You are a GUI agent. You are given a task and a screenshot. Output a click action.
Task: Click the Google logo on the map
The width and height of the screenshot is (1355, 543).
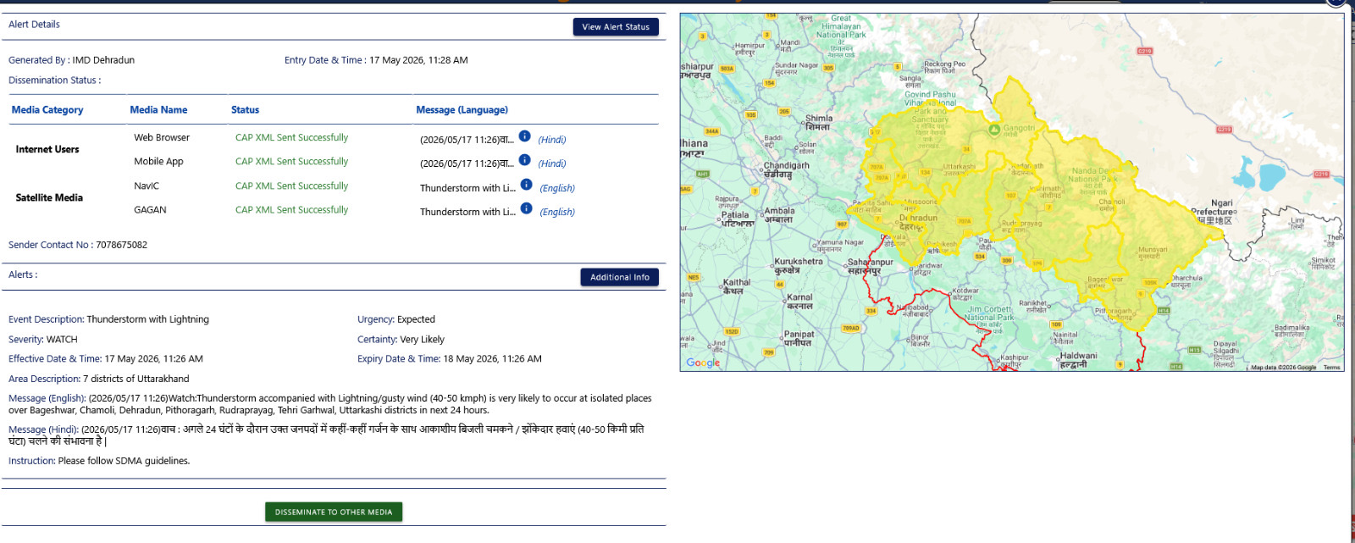click(x=703, y=363)
